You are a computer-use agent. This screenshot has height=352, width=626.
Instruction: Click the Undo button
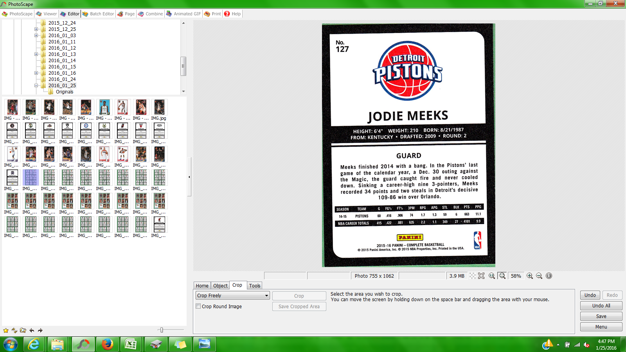click(x=590, y=295)
